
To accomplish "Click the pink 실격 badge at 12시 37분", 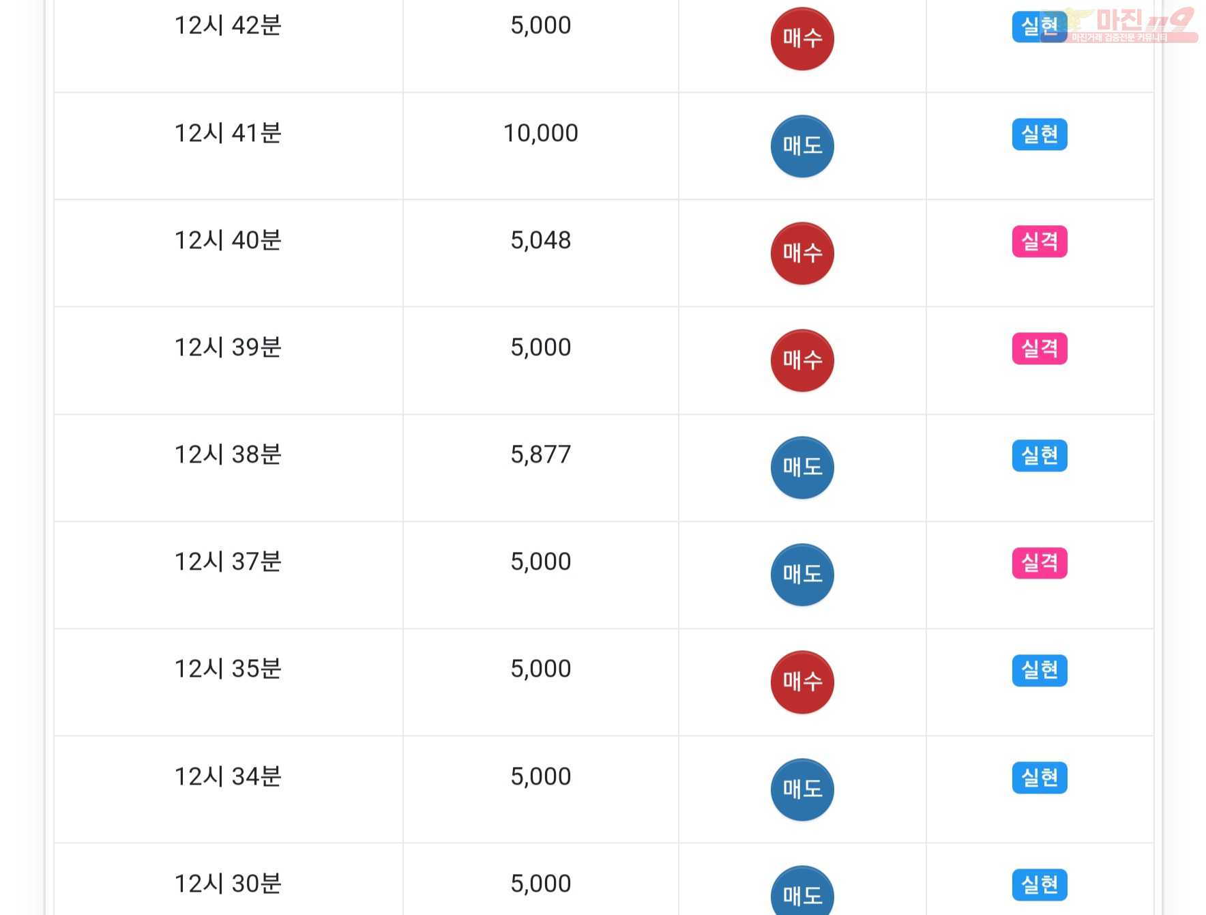I will pyautogui.click(x=1040, y=563).
